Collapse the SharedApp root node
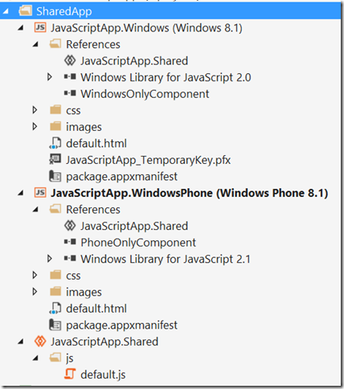This screenshot has height=389, width=344. 6,11
